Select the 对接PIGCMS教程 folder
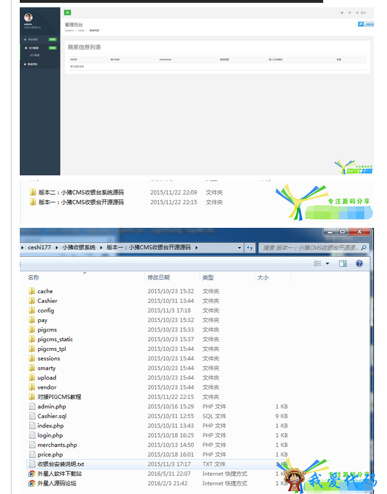The image size is (387, 494). (55, 396)
